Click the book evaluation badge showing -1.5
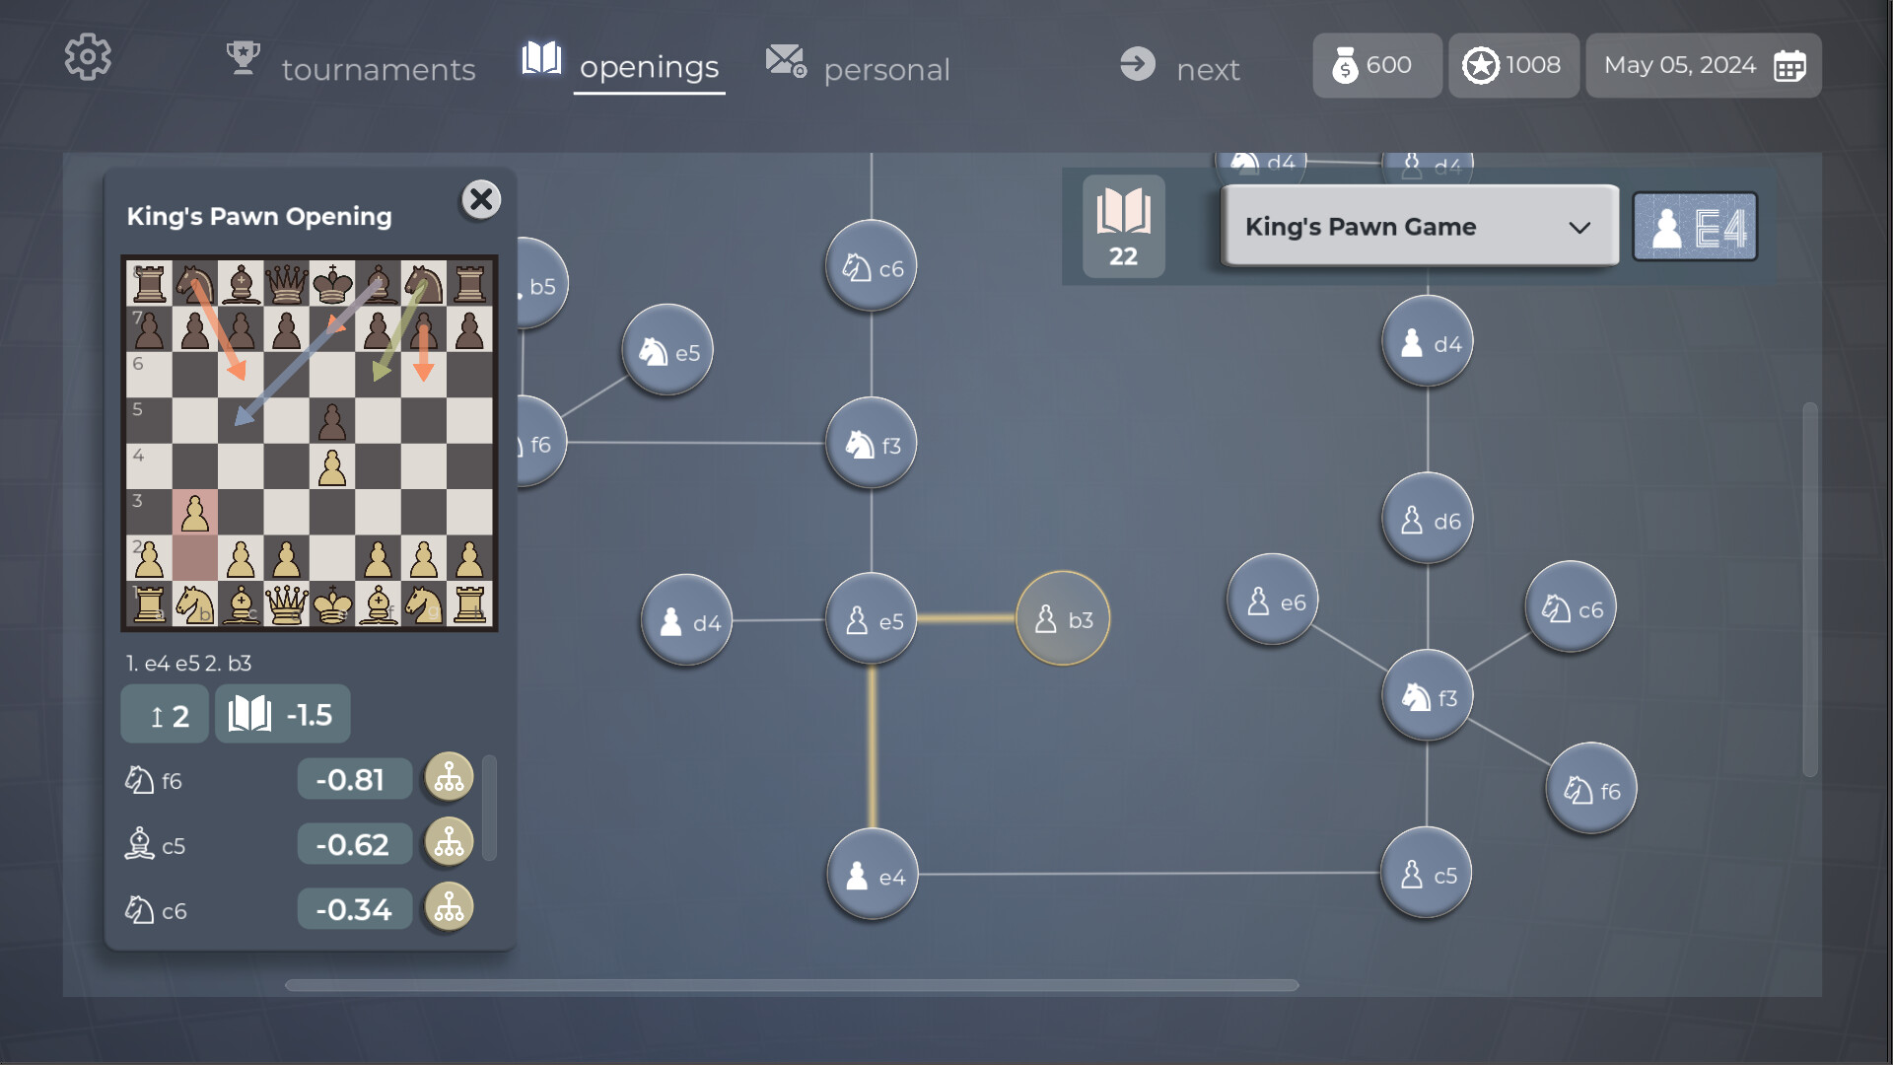The height and width of the screenshot is (1065, 1893). pos(282,713)
